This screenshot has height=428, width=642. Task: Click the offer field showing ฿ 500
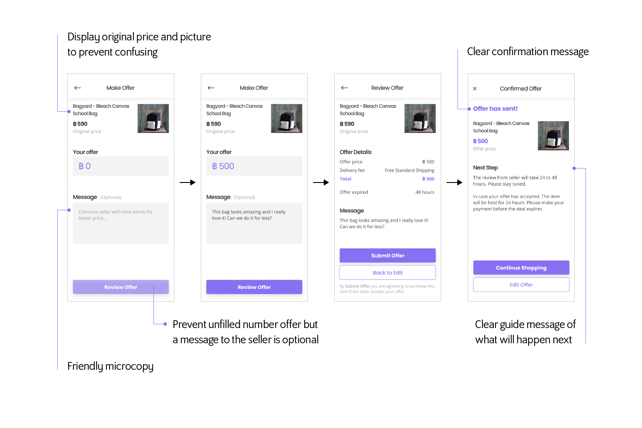click(254, 166)
